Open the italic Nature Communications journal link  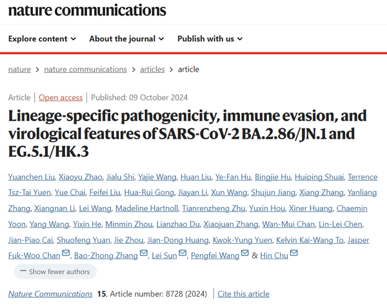[50, 294]
